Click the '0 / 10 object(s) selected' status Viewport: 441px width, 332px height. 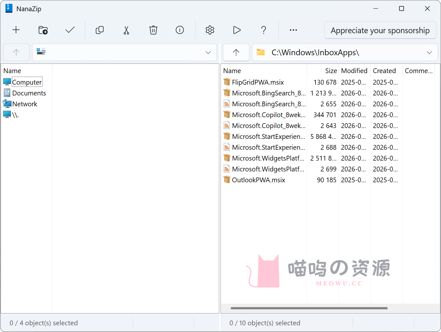(x=265, y=323)
